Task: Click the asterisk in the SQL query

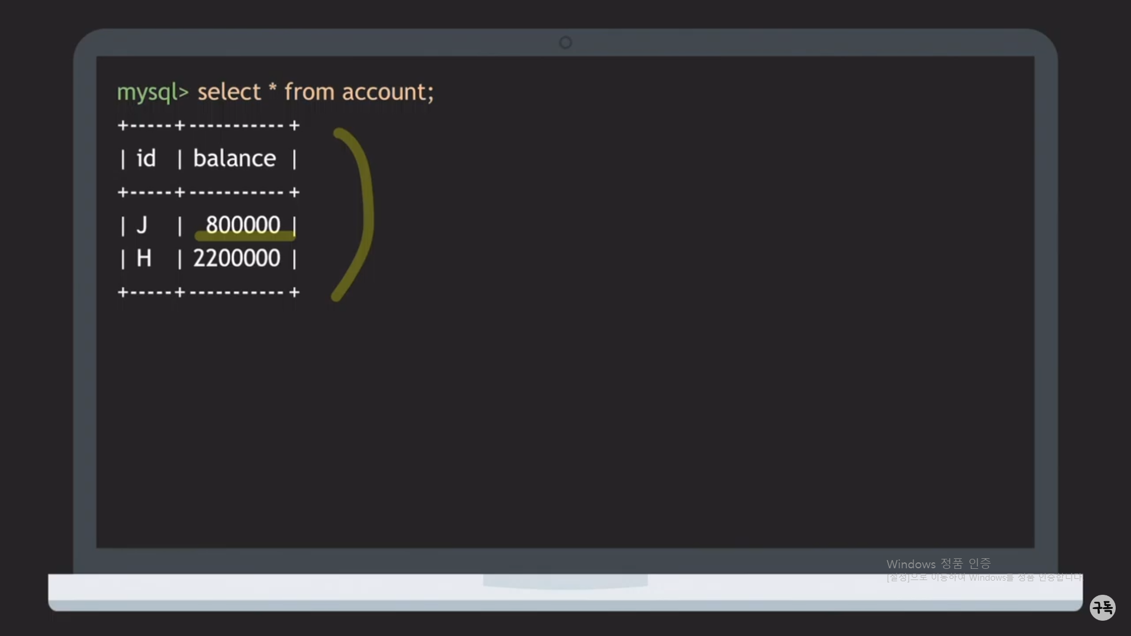Action: 272,89
